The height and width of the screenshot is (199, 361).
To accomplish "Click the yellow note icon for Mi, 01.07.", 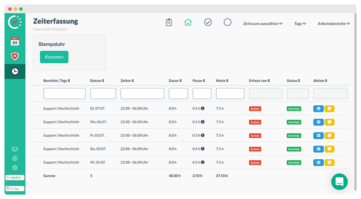I will click(330, 162).
